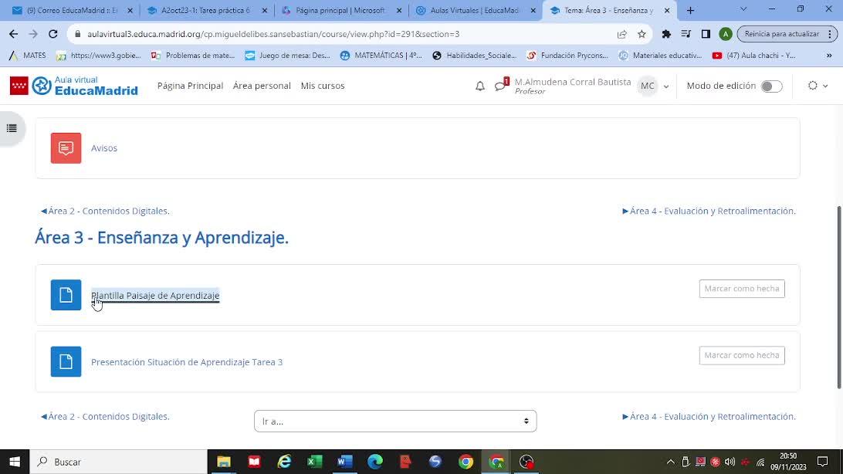Share this page using the address bar share icon

coord(622,34)
